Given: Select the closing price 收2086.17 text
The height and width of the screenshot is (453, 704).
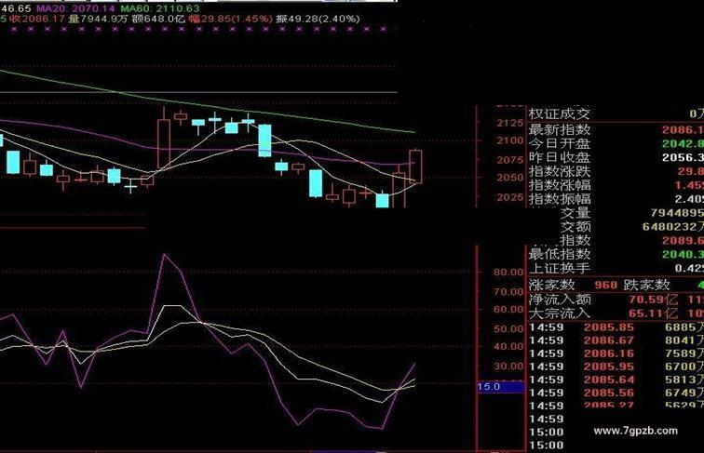Looking at the screenshot, I should click(37, 19).
